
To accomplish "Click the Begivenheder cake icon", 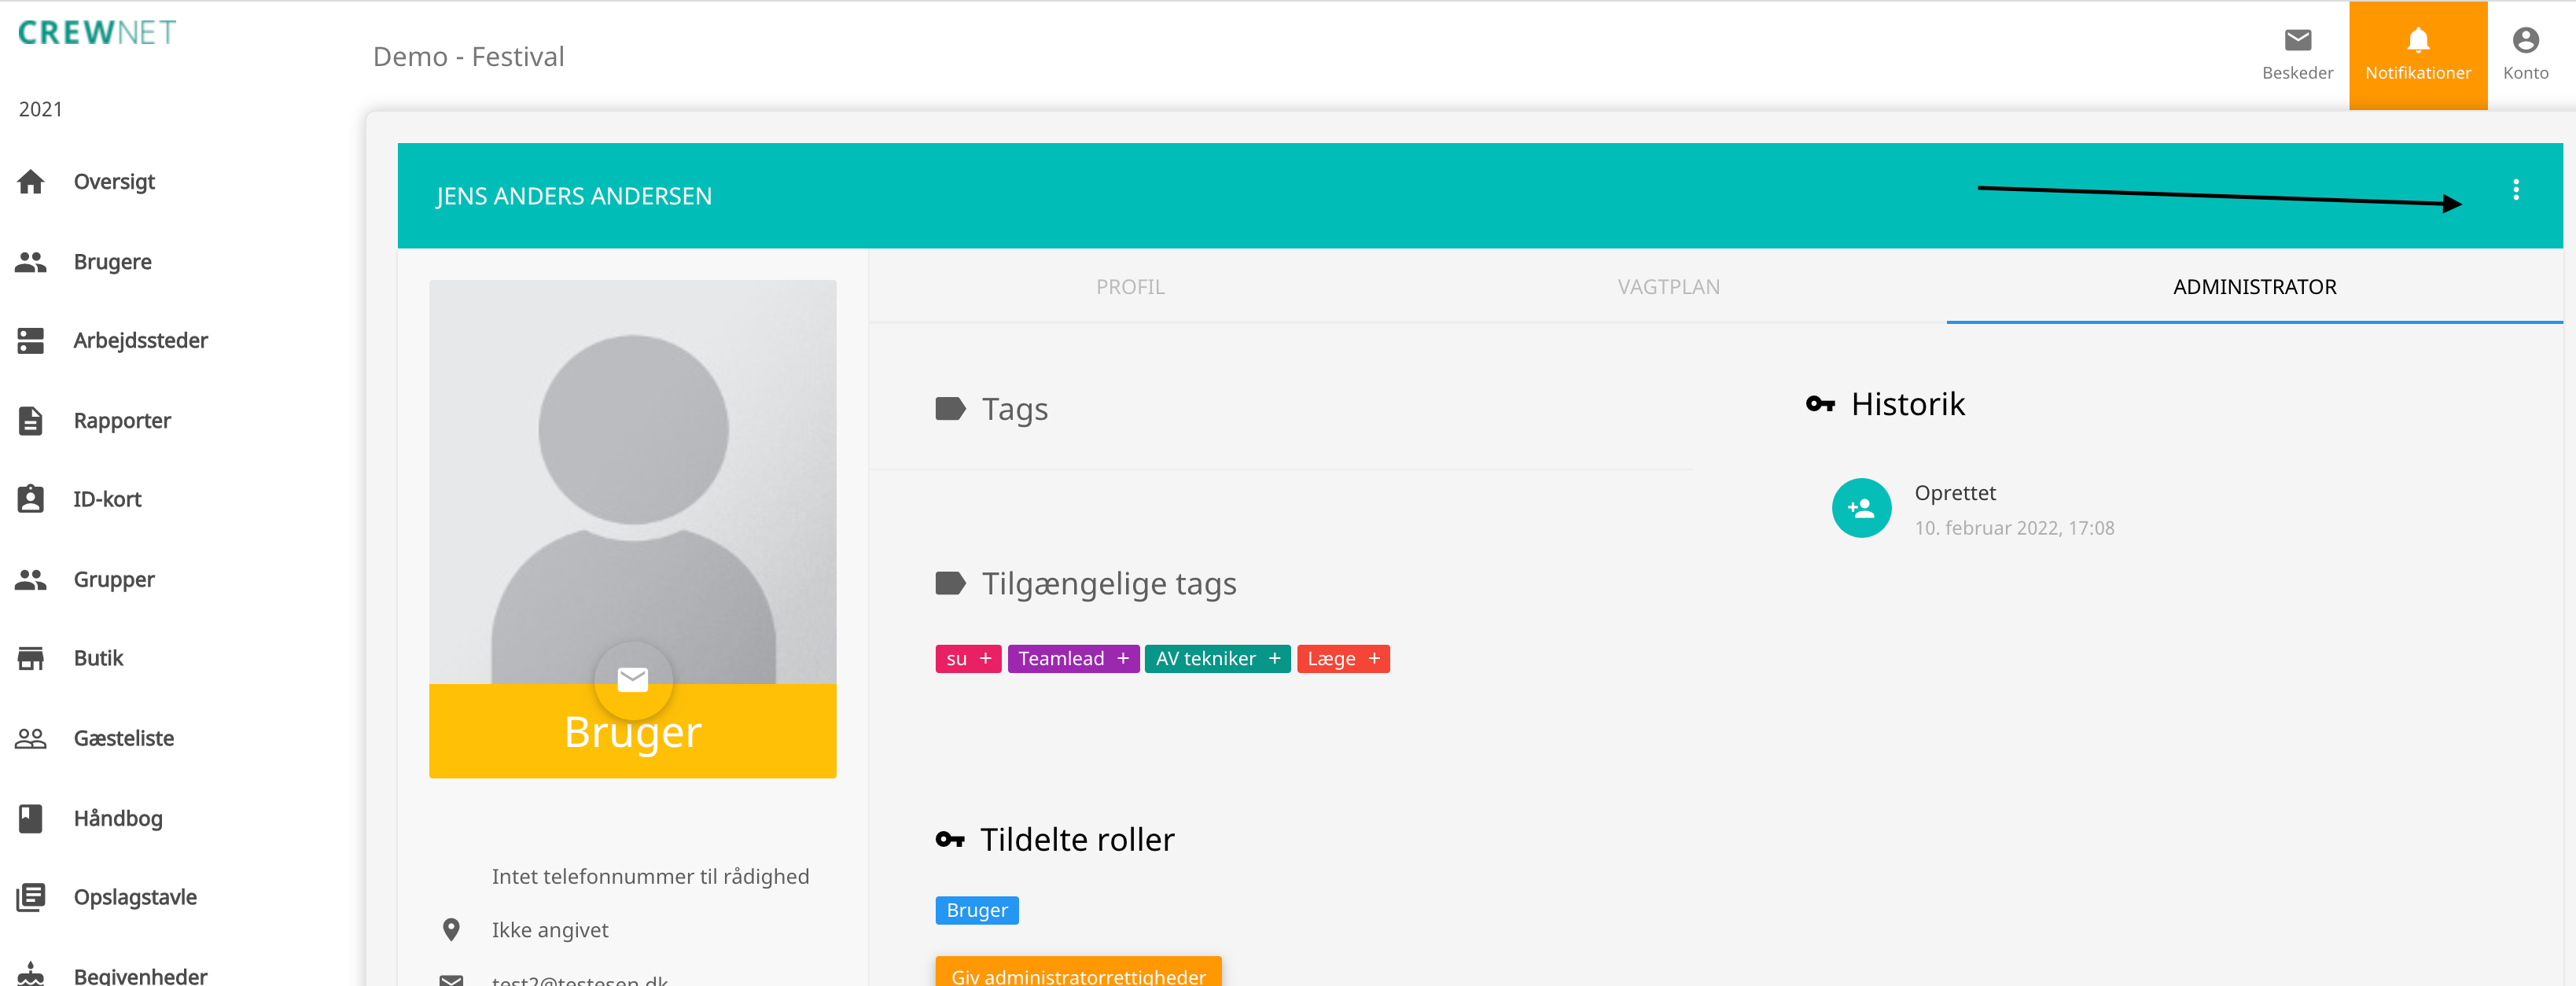I will click(x=31, y=974).
